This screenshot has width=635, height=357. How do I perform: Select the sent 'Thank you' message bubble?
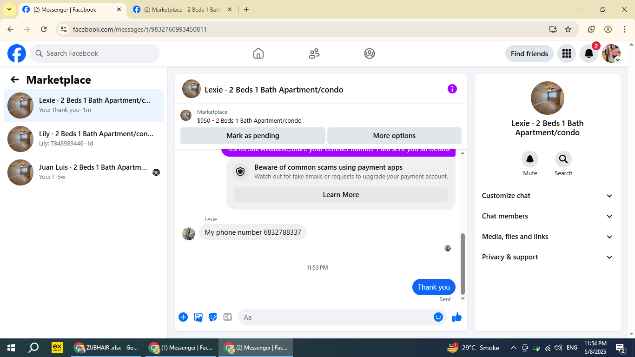434,287
